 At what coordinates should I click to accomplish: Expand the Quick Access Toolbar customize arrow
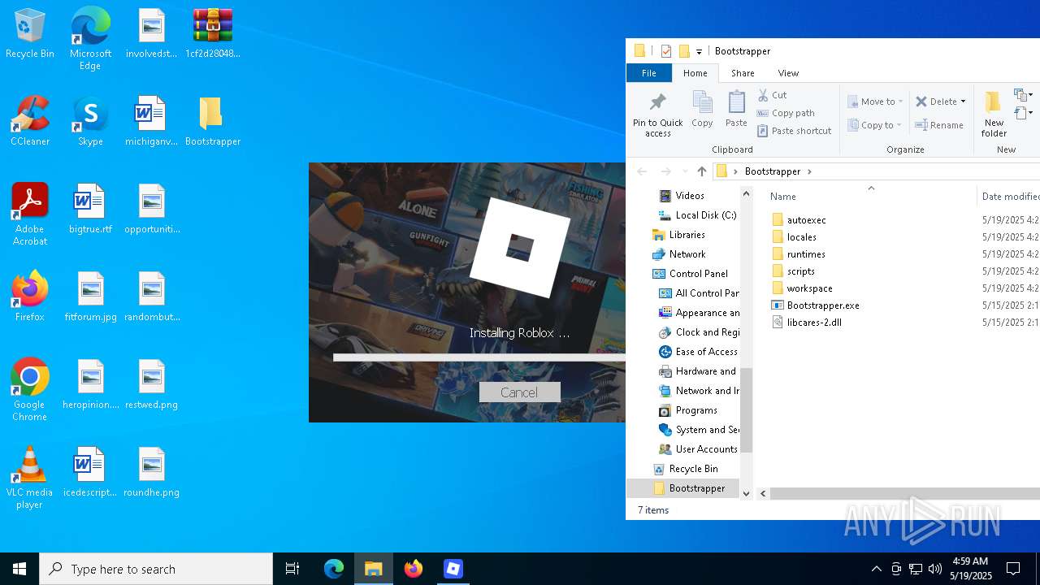699,51
